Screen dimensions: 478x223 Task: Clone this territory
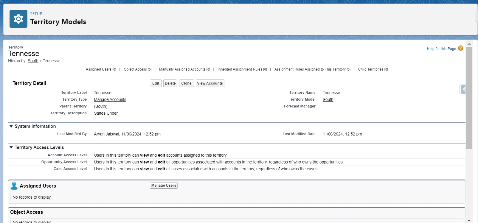pyautogui.click(x=186, y=83)
